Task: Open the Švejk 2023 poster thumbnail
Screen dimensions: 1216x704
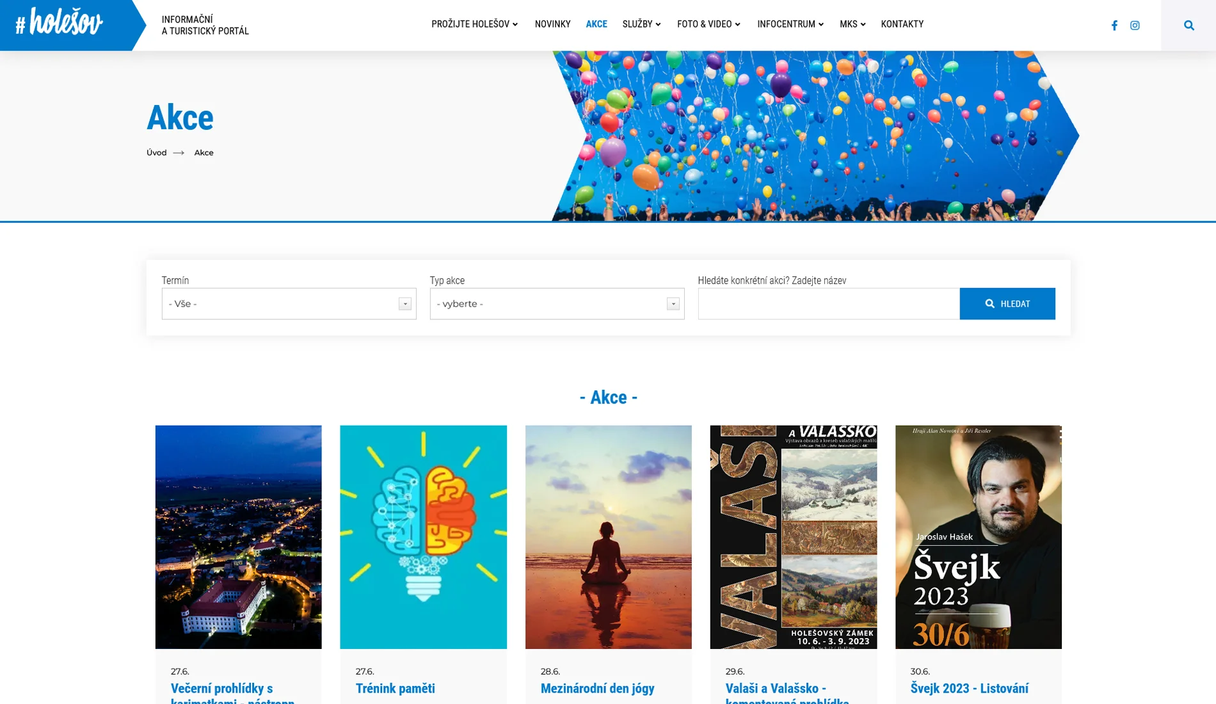Action: tap(978, 537)
